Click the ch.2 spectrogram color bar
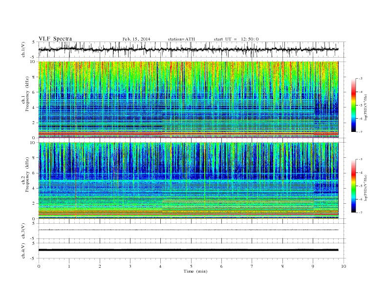This screenshot has height=299, width=387. [354, 186]
